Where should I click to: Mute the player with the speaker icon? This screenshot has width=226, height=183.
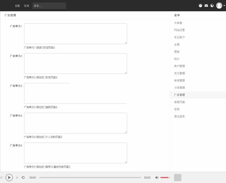(157, 177)
